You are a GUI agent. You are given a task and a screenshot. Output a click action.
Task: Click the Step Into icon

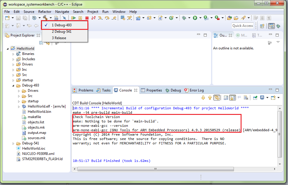coord(100,18)
